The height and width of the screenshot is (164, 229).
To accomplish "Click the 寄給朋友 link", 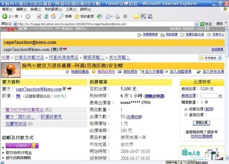I will [x=130, y=72].
